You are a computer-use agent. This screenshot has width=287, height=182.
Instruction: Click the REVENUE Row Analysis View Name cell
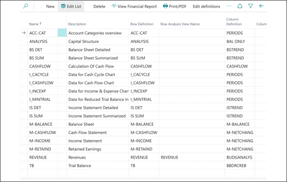pos(192,157)
